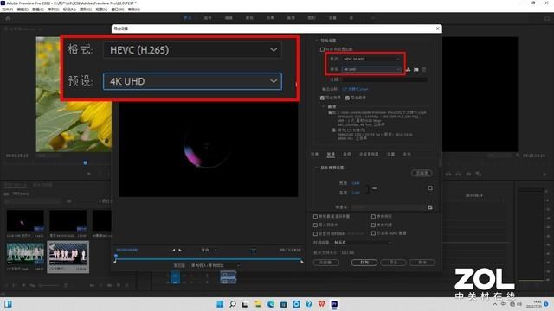Click the quick export icon at top right
This screenshot has height=311, width=554.
click(x=547, y=18)
